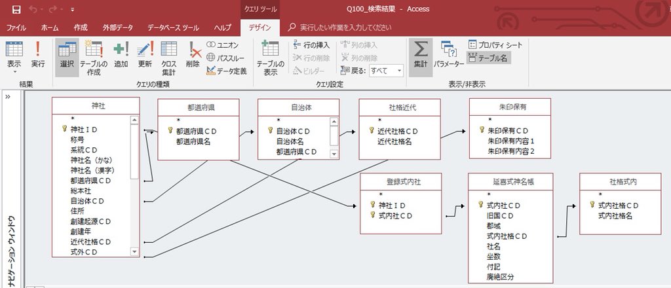Select 近代社格ＣＤ field in 神社 table

(90, 242)
